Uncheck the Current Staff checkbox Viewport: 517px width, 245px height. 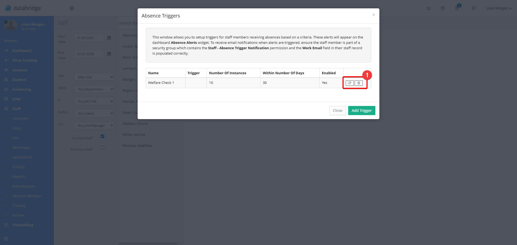coord(102,136)
